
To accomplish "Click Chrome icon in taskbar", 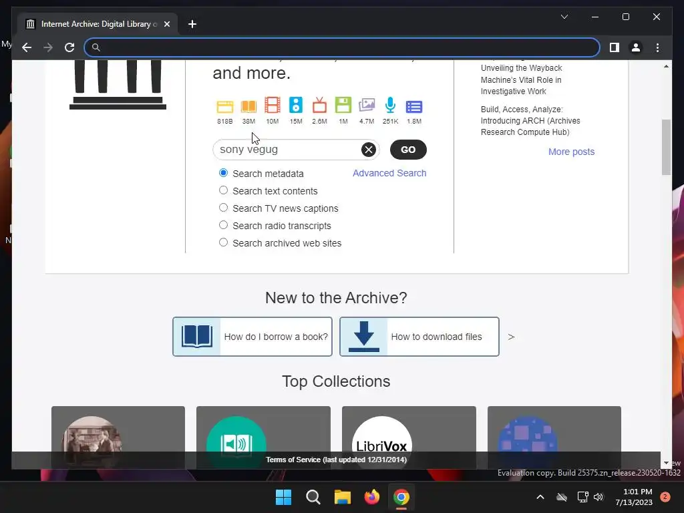I will pos(401,497).
